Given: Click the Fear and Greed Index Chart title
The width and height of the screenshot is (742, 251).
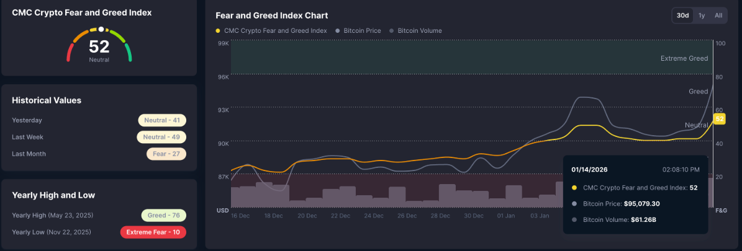Looking at the screenshot, I should pos(271,15).
